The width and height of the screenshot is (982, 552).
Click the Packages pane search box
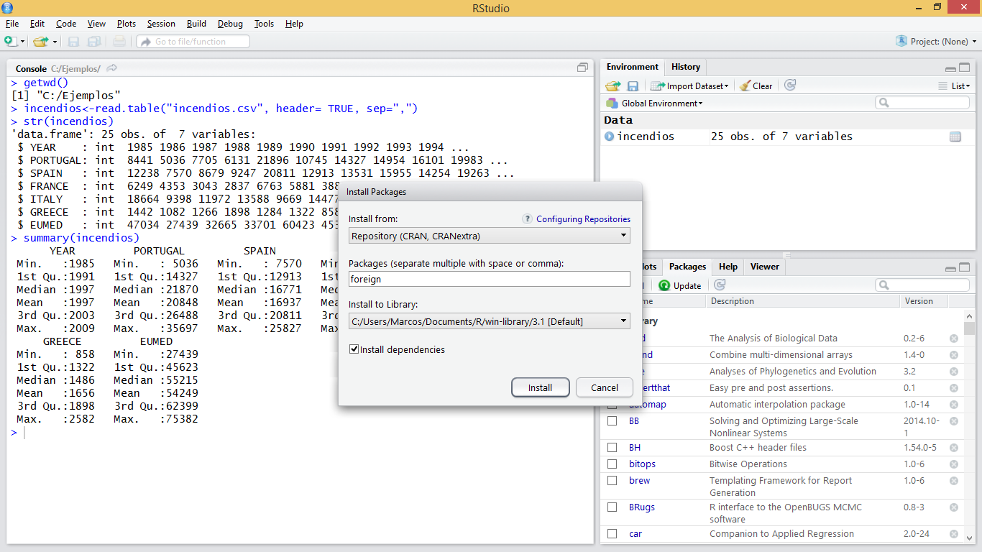[x=922, y=285]
